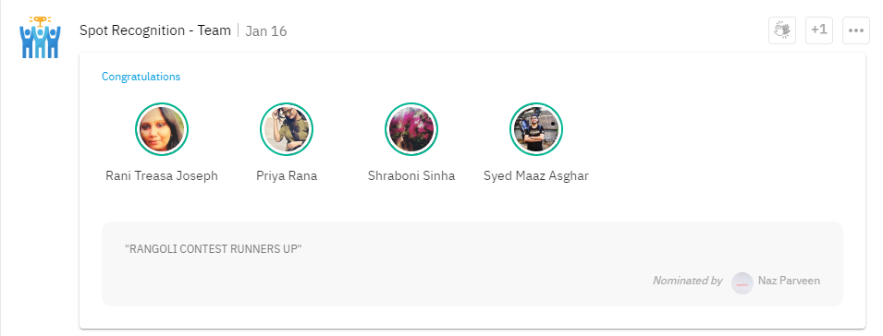Select the name Shraboni Sinha
883x336 pixels.
(x=411, y=176)
